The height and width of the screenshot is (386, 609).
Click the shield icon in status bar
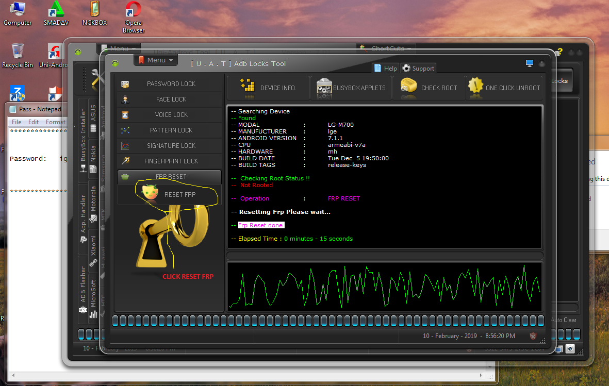tap(533, 336)
